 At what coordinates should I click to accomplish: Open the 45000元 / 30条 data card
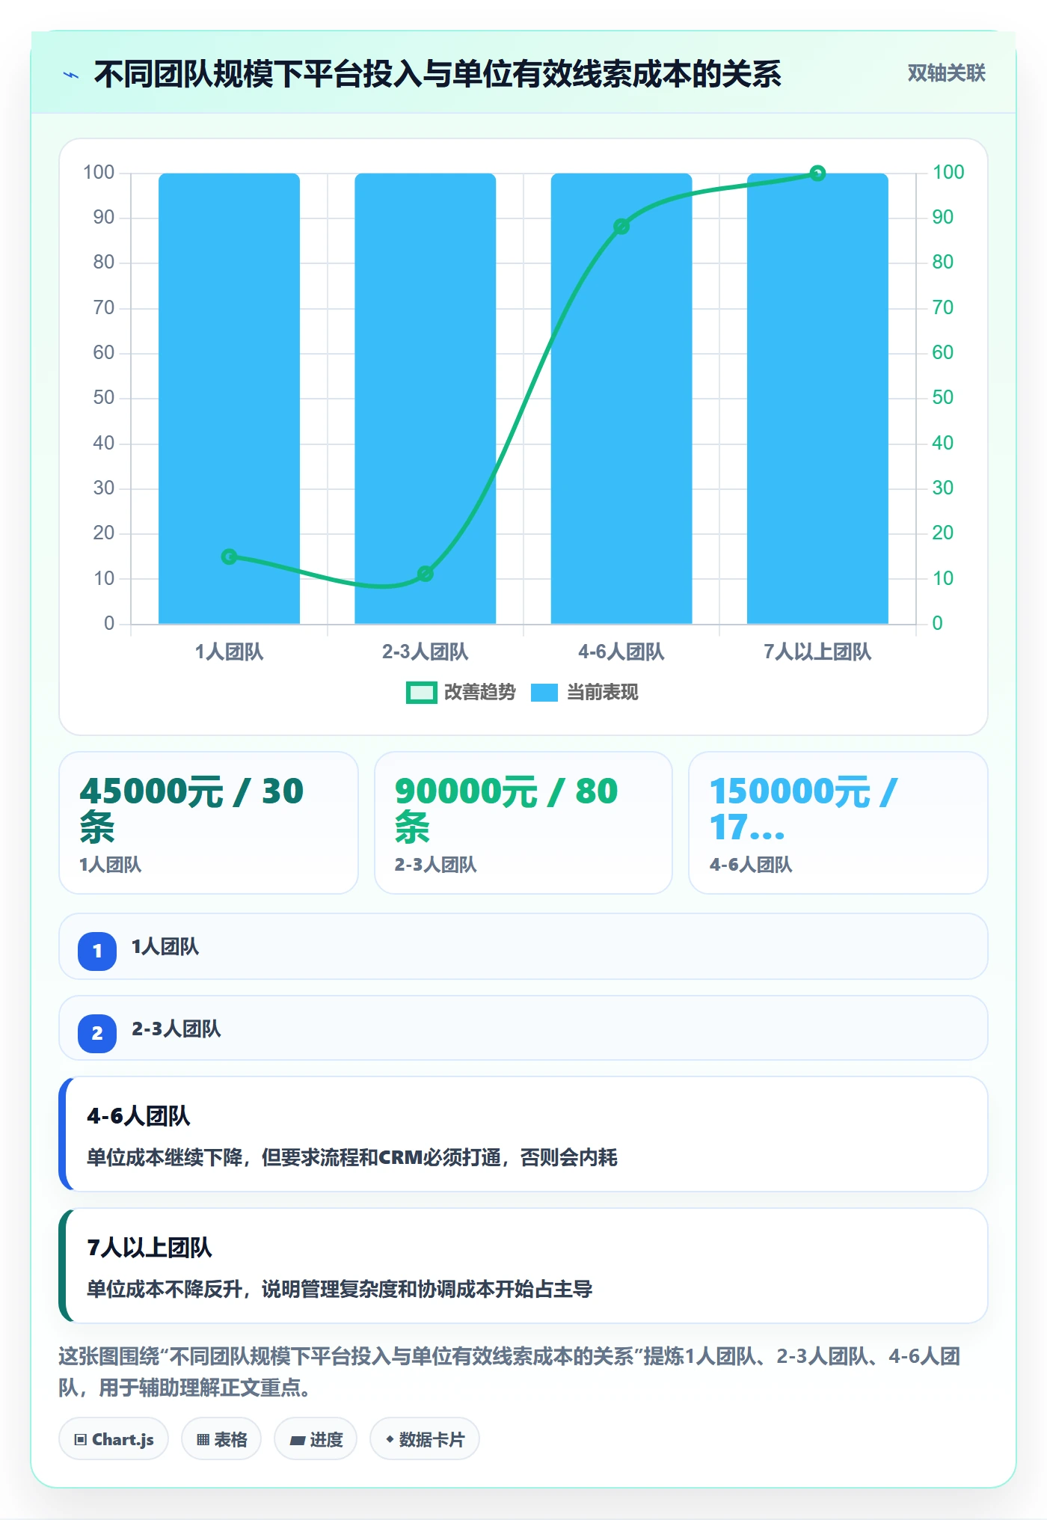pos(209,823)
